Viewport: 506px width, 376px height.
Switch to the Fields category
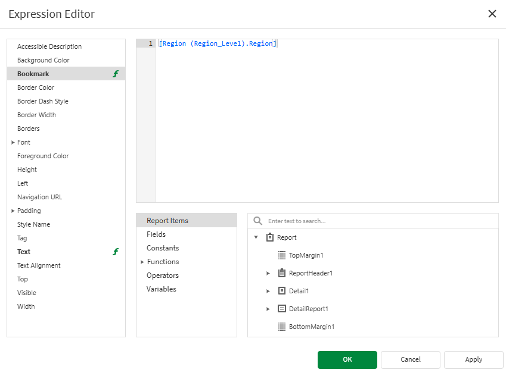(156, 234)
